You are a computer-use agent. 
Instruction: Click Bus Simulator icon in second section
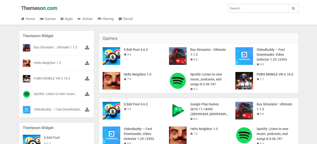click(244, 111)
